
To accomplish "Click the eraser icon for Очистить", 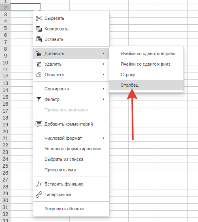I will (39, 75).
